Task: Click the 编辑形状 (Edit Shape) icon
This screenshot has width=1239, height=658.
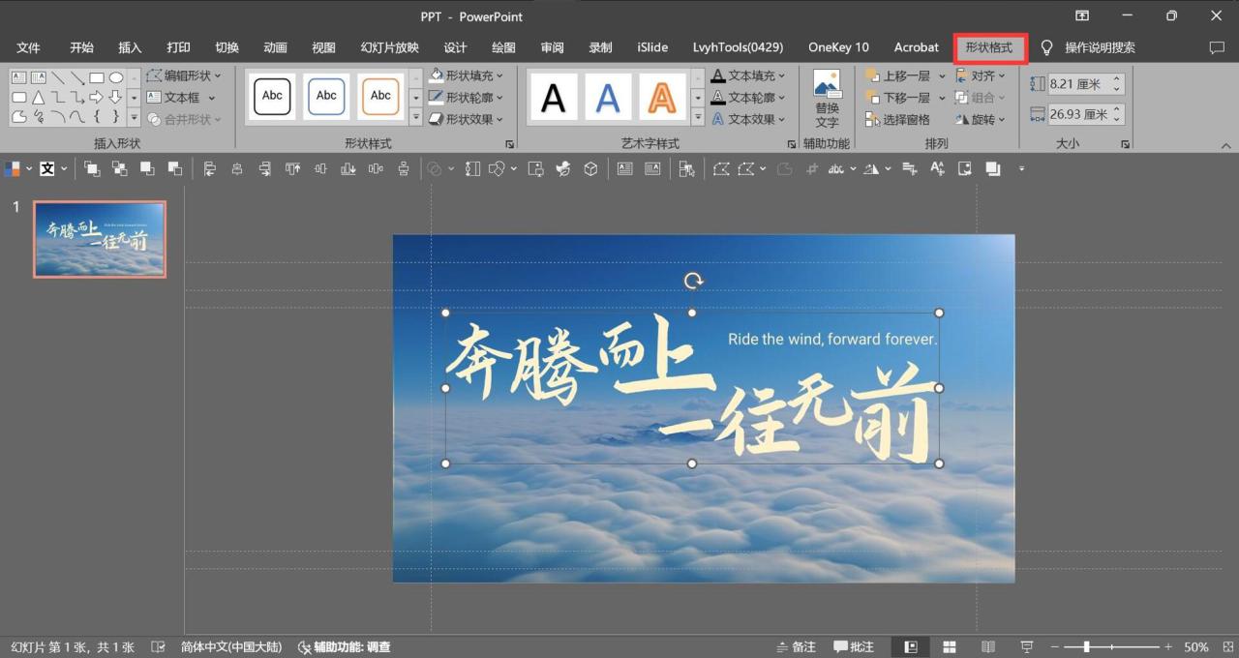Action: pos(155,75)
